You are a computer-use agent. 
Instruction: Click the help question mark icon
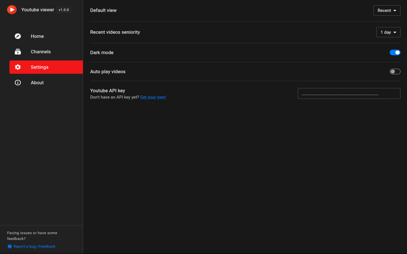point(10,246)
